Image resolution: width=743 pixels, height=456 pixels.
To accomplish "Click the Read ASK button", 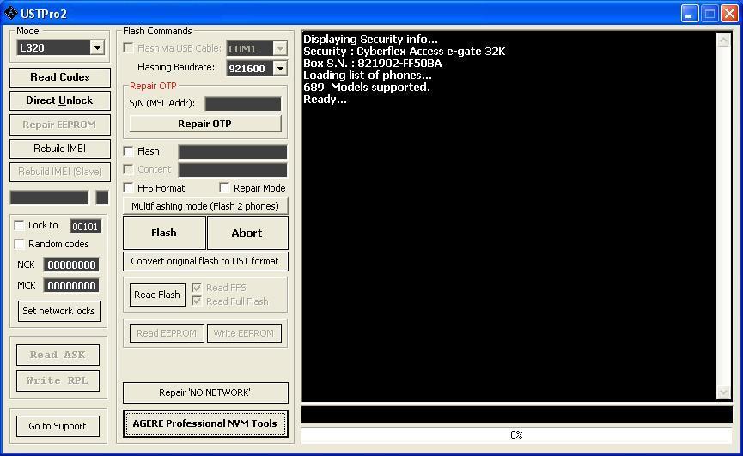I will click(x=58, y=355).
